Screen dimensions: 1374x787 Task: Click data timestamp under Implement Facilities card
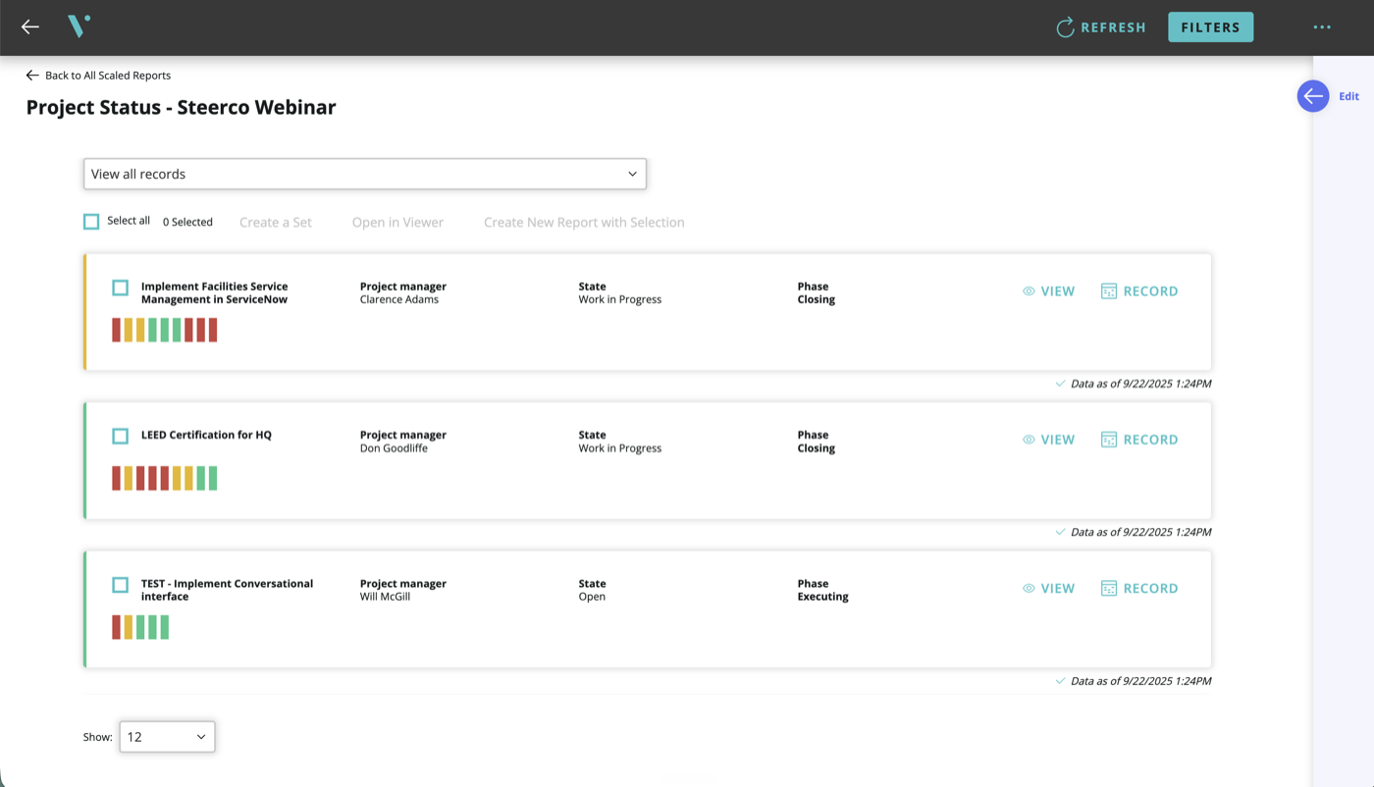pyautogui.click(x=1140, y=384)
